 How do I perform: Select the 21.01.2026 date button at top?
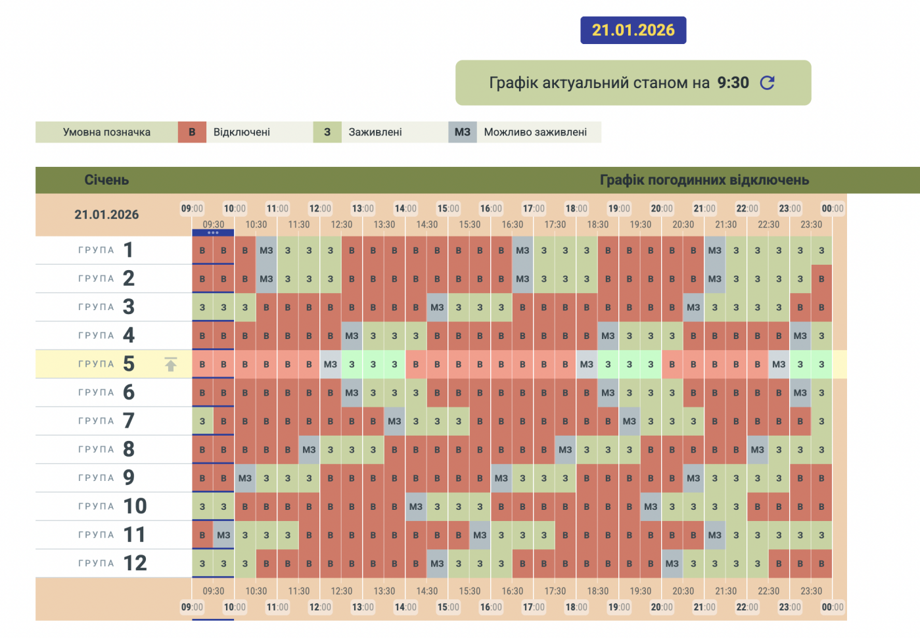633,30
